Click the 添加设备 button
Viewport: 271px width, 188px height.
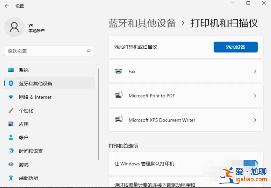235,47
